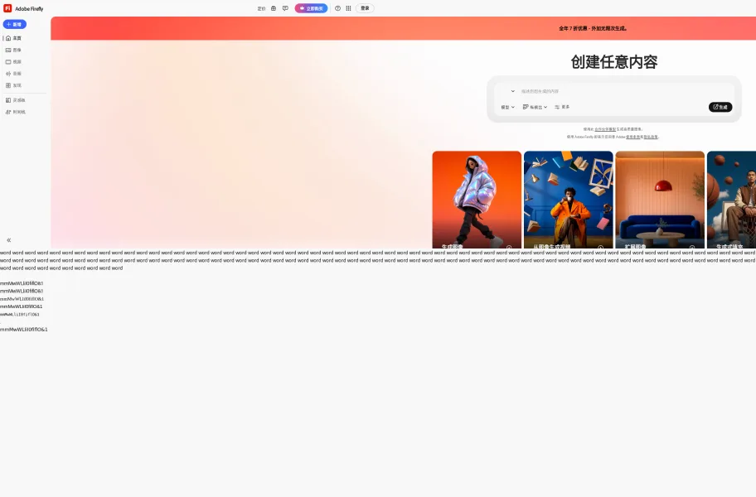This screenshot has height=497, width=756.
Task: Click the blue 新增 (New) button
Action: pyautogui.click(x=14, y=24)
